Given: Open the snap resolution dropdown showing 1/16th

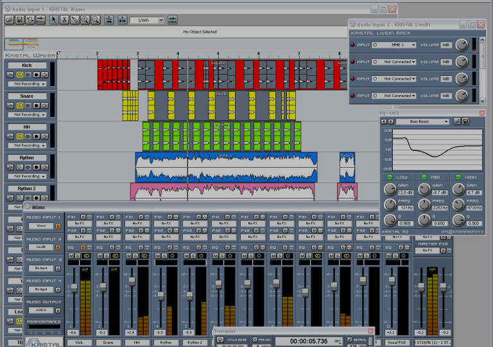Looking at the screenshot, I should pos(147,20).
